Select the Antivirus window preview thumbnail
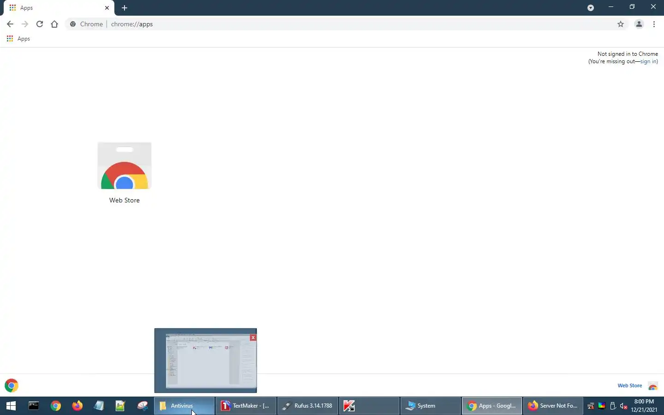 (x=206, y=361)
